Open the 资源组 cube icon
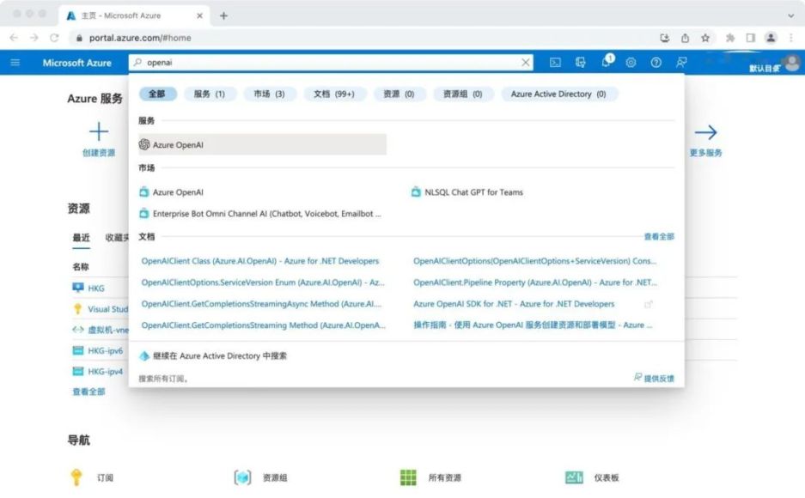This screenshot has width=805, height=498. (x=242, y=477)
